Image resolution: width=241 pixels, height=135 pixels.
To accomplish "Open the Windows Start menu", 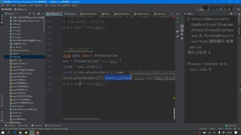I will point(3,133).
